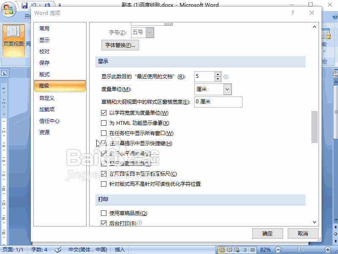Click the 字体替换 button
Viewport: 338px width, 254px height.
point(120,45)
